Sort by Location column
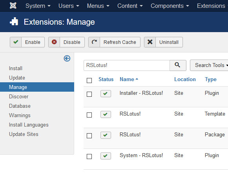 click(x=185, y=79)
